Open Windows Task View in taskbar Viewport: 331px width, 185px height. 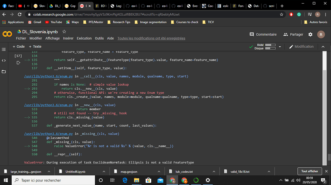pos(112,180)
